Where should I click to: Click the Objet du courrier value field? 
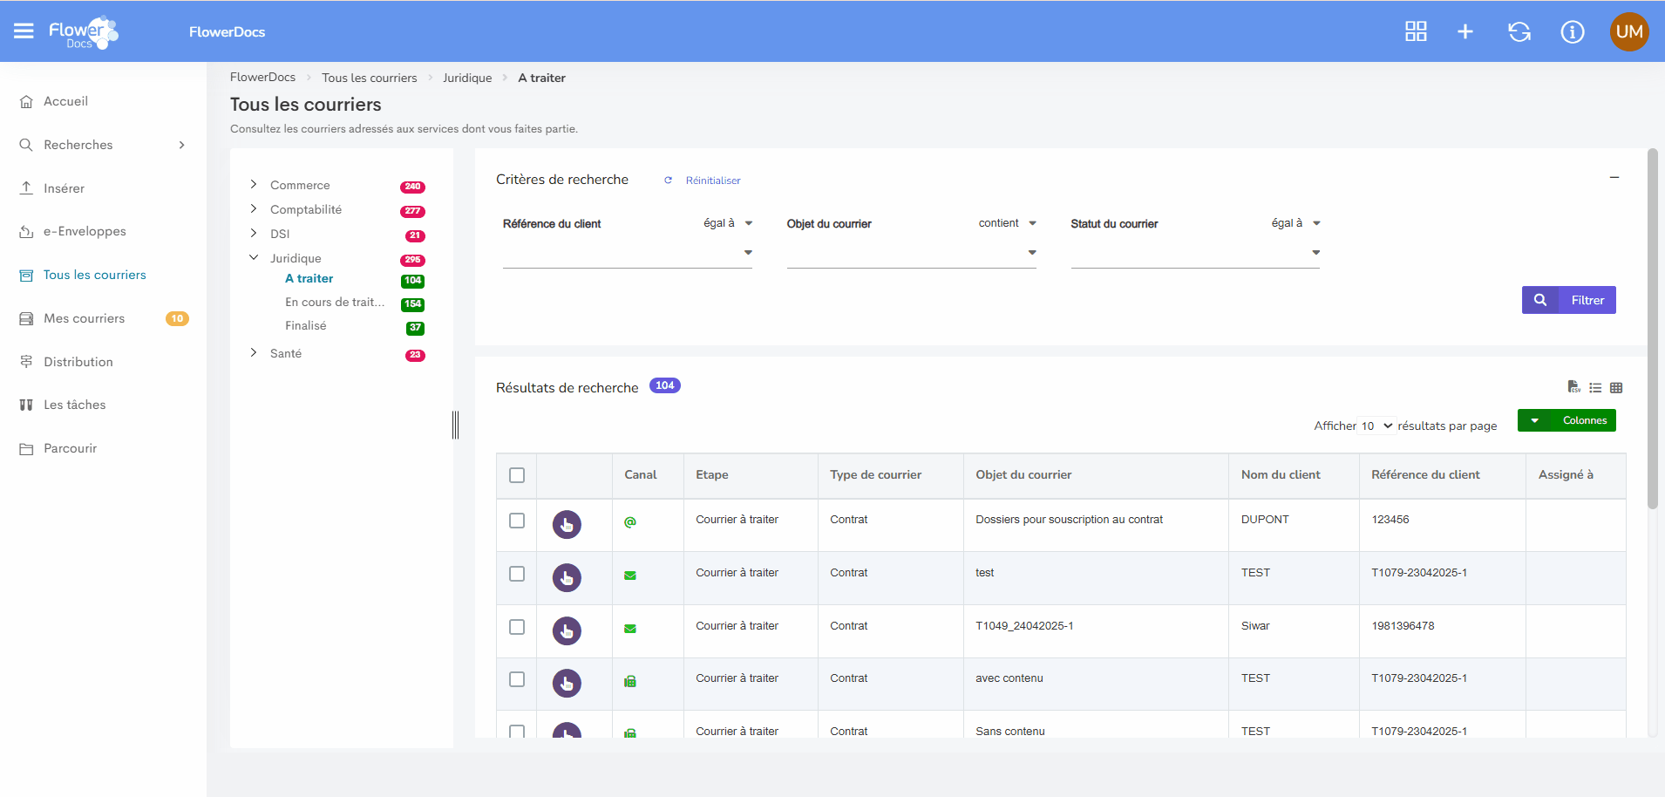911,253
